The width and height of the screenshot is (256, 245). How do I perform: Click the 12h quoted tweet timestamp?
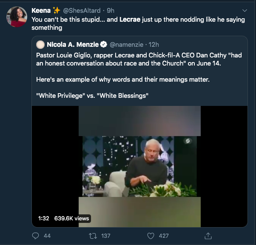pyautogui.click(x=153, y=45)
